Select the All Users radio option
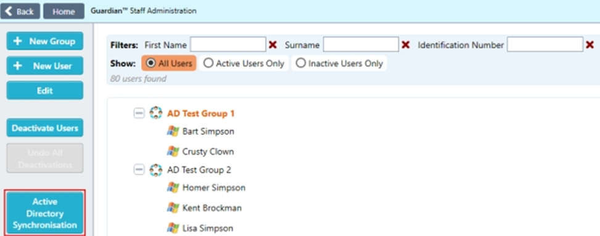 pyautogui.click(x=169, y=63)
